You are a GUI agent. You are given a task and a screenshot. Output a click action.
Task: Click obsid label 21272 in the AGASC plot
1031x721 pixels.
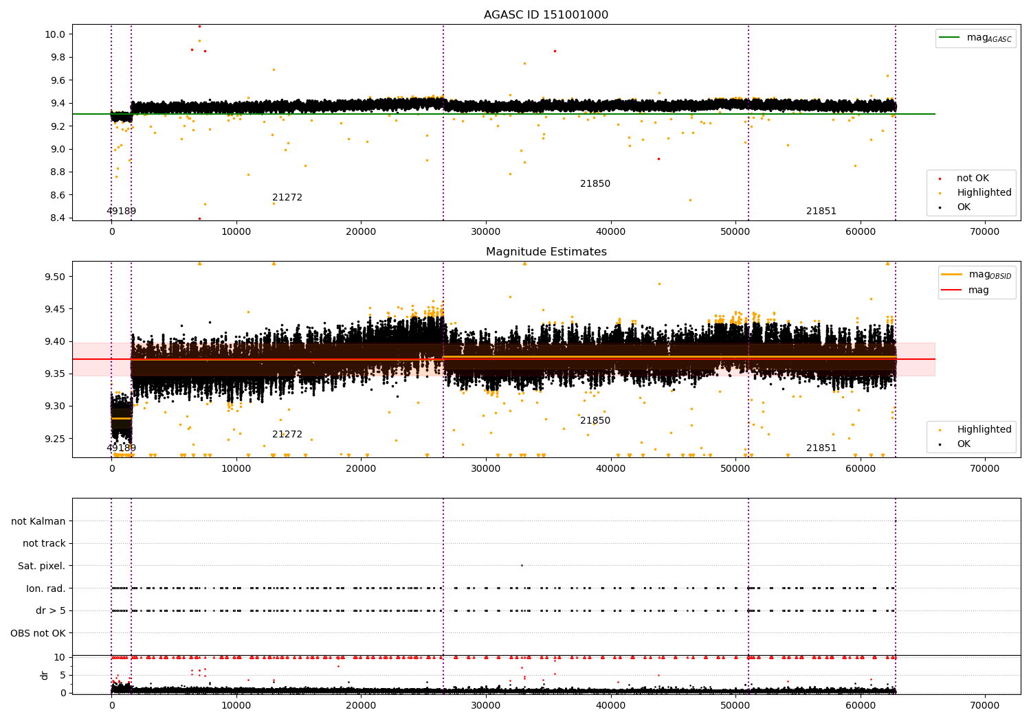coord(287,198)
